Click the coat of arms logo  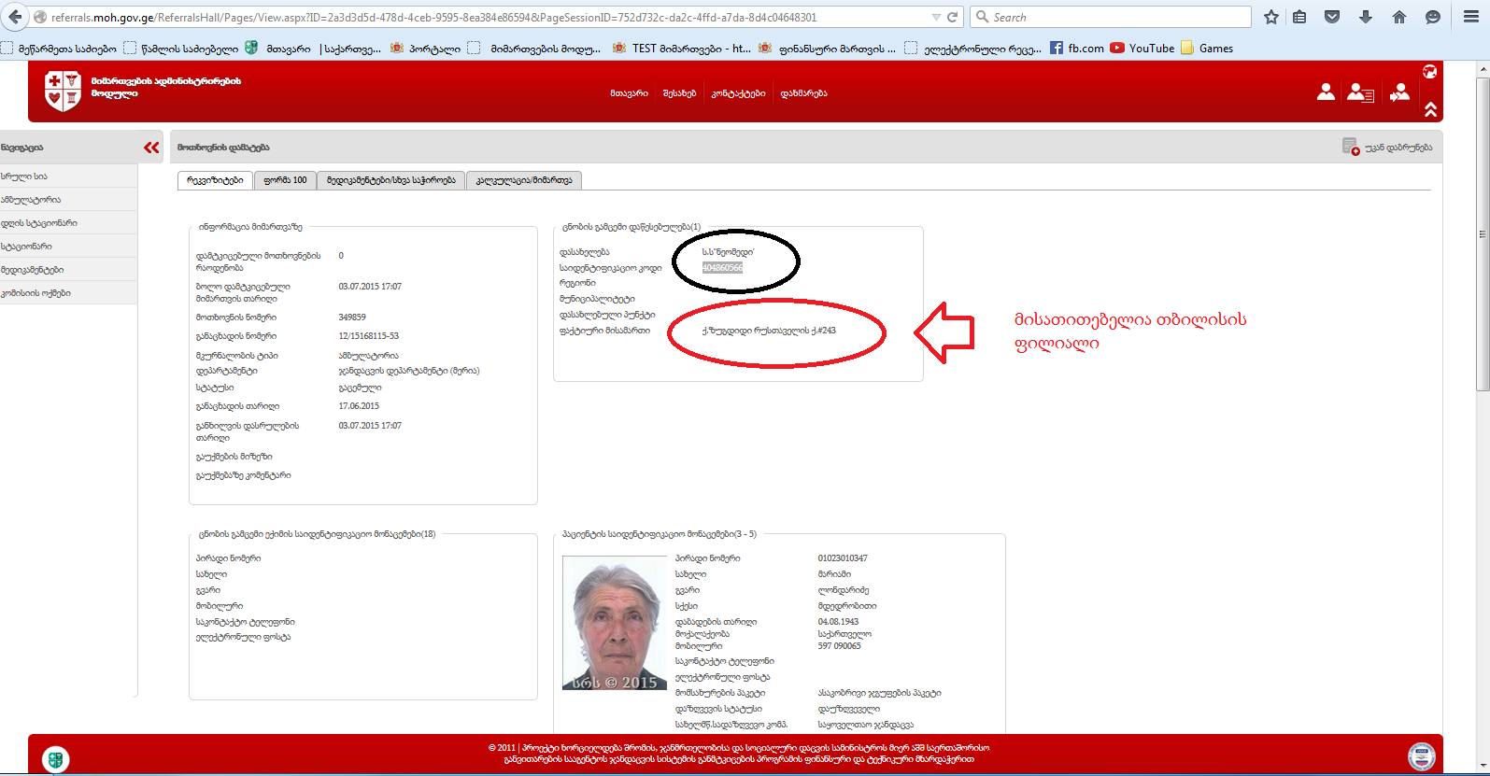pos(63,91)
